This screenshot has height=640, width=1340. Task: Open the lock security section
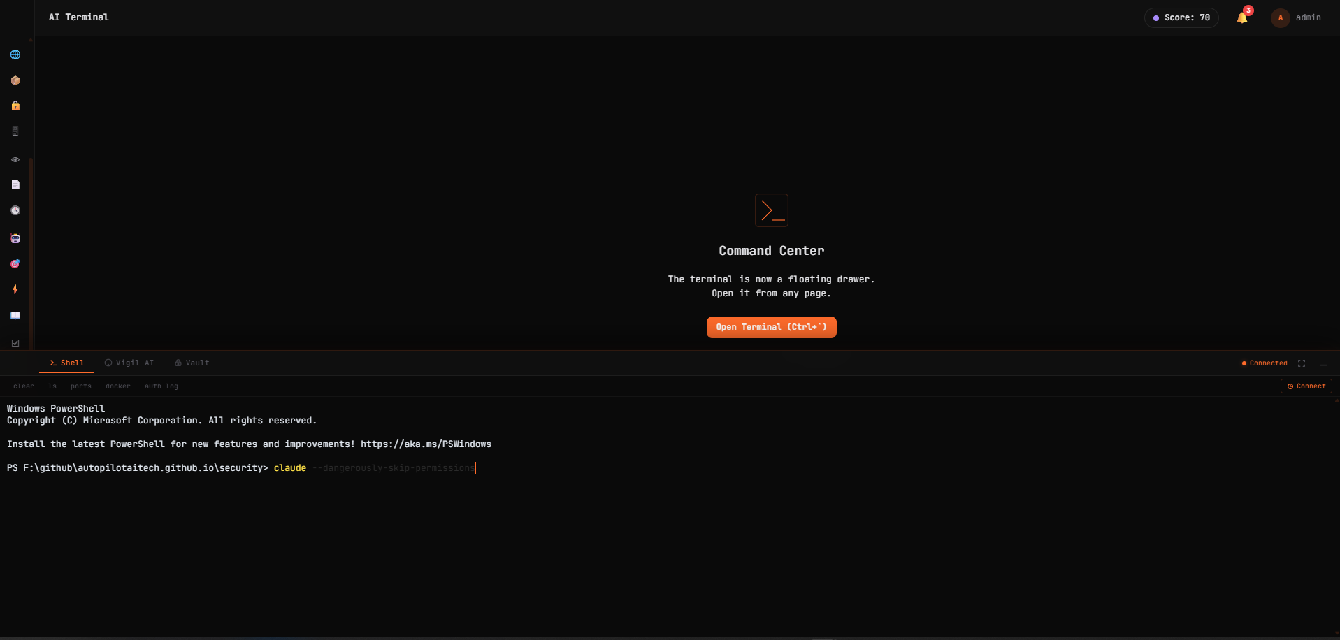pyautogui.click(x=15, y=106)
